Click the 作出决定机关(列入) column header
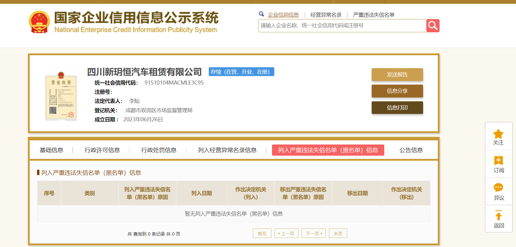The image size is (516, 247). [x=251, y=193]
